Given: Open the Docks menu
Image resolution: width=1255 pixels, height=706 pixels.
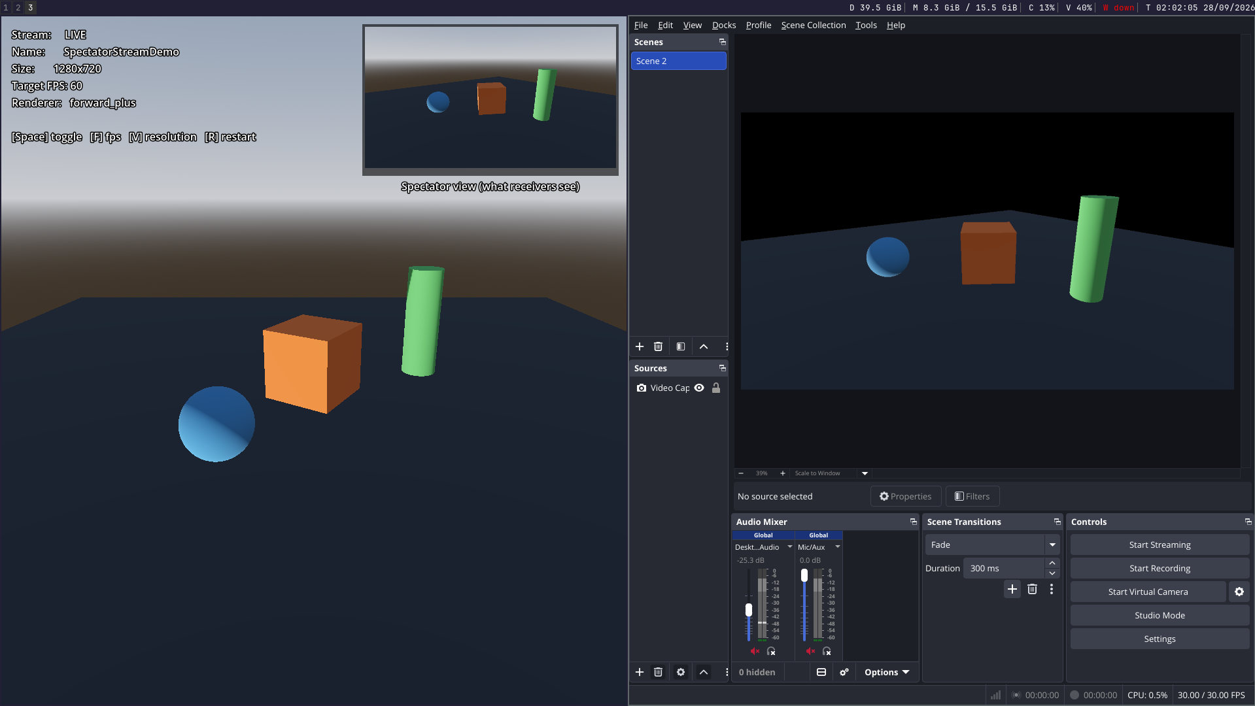Looking at the screenshot, I should click(x=724, y=25).
